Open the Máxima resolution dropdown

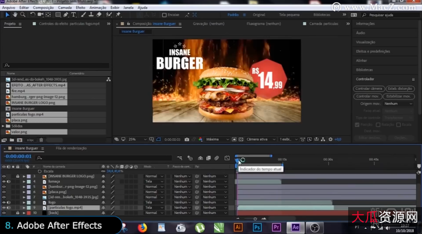coord(215,139)
